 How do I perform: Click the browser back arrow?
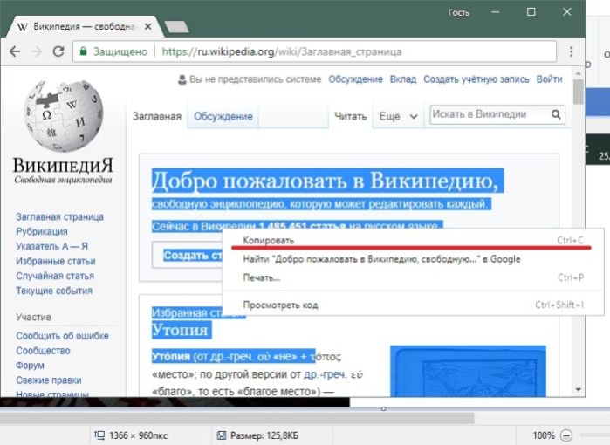(14, 51)
